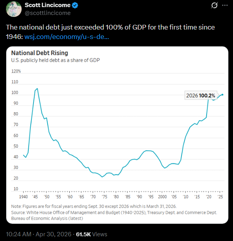This screenshot has width=233, height=241.
Task: Click the chart subtitle about publicly held debt
Action: (x=55, y=60)
